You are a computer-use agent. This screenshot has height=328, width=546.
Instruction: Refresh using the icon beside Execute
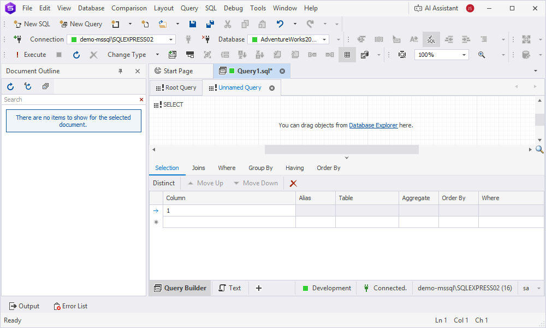[x=76, y=55]
